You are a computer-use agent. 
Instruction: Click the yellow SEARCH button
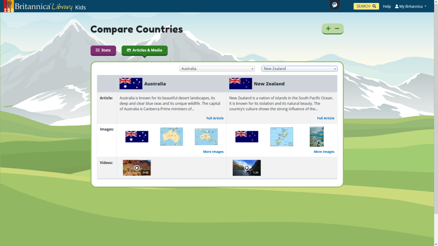(x=366, y=6)
